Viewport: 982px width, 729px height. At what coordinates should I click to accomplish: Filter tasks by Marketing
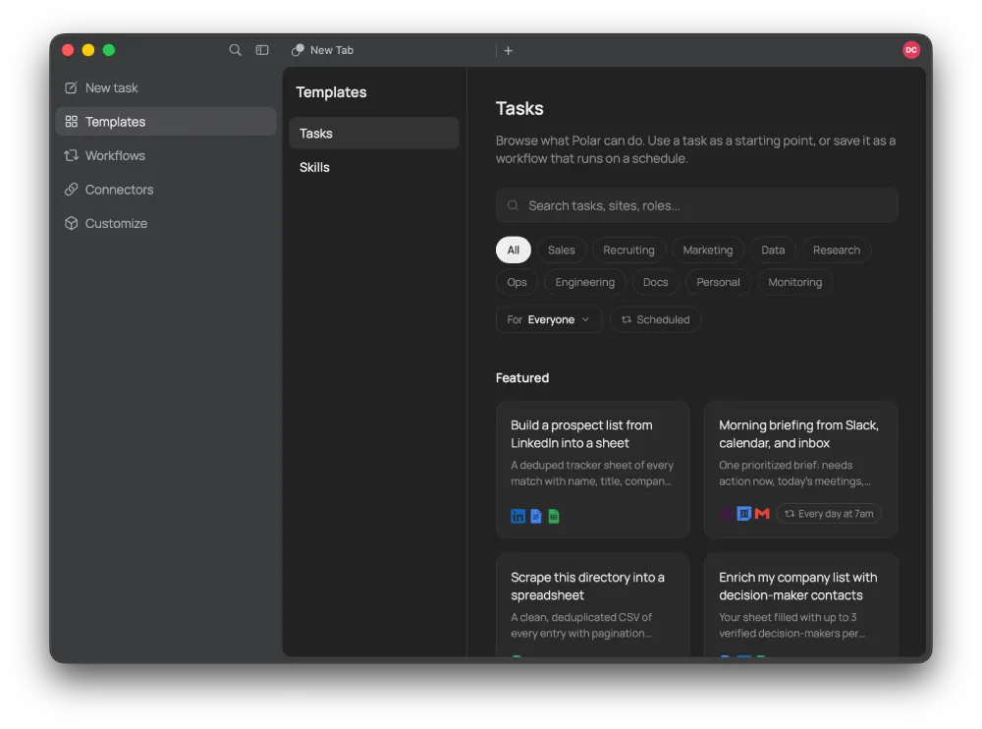708,251
